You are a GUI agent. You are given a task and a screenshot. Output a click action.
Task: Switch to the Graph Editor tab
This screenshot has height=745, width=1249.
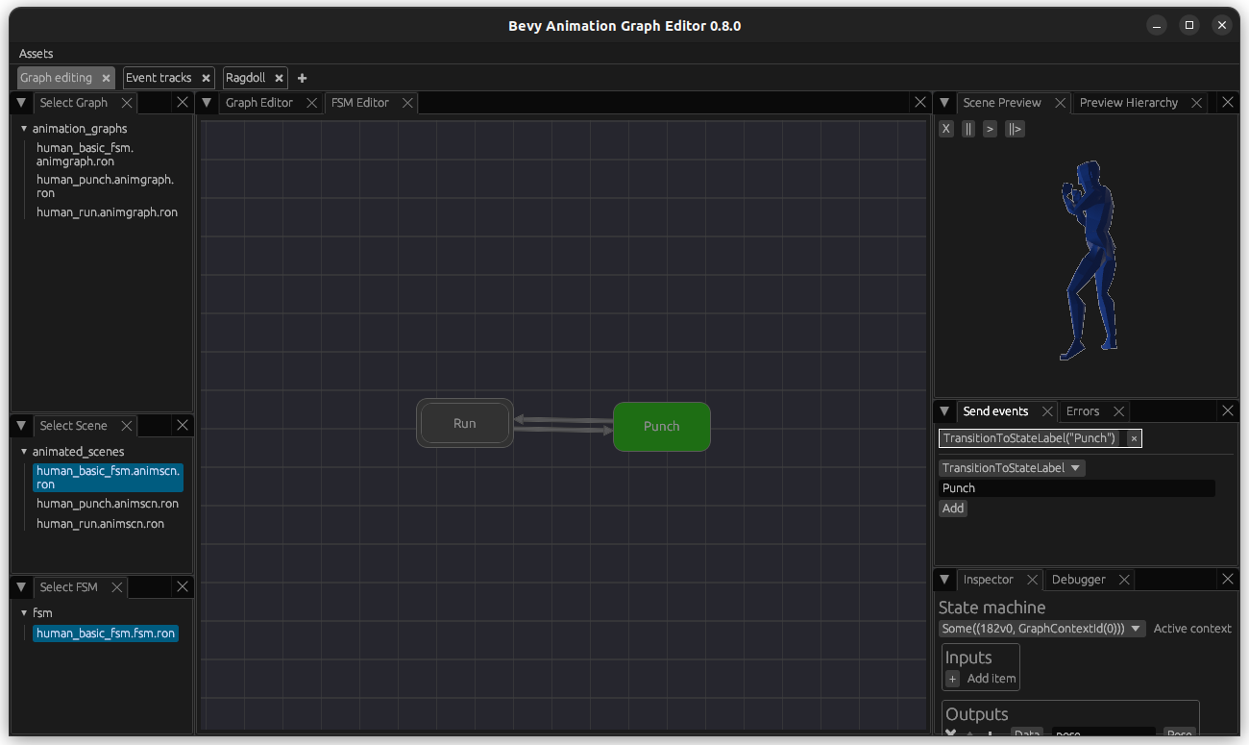click(258, 103)
